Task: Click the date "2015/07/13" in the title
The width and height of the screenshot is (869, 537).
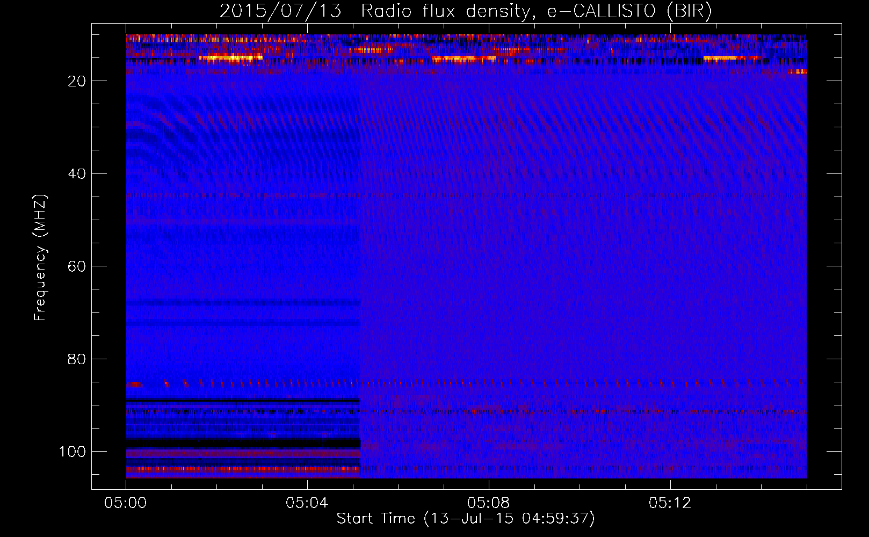Action: 280,11
